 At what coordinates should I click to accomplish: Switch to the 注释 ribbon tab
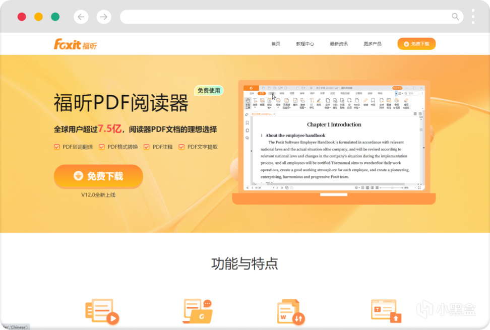click(272, 93)
